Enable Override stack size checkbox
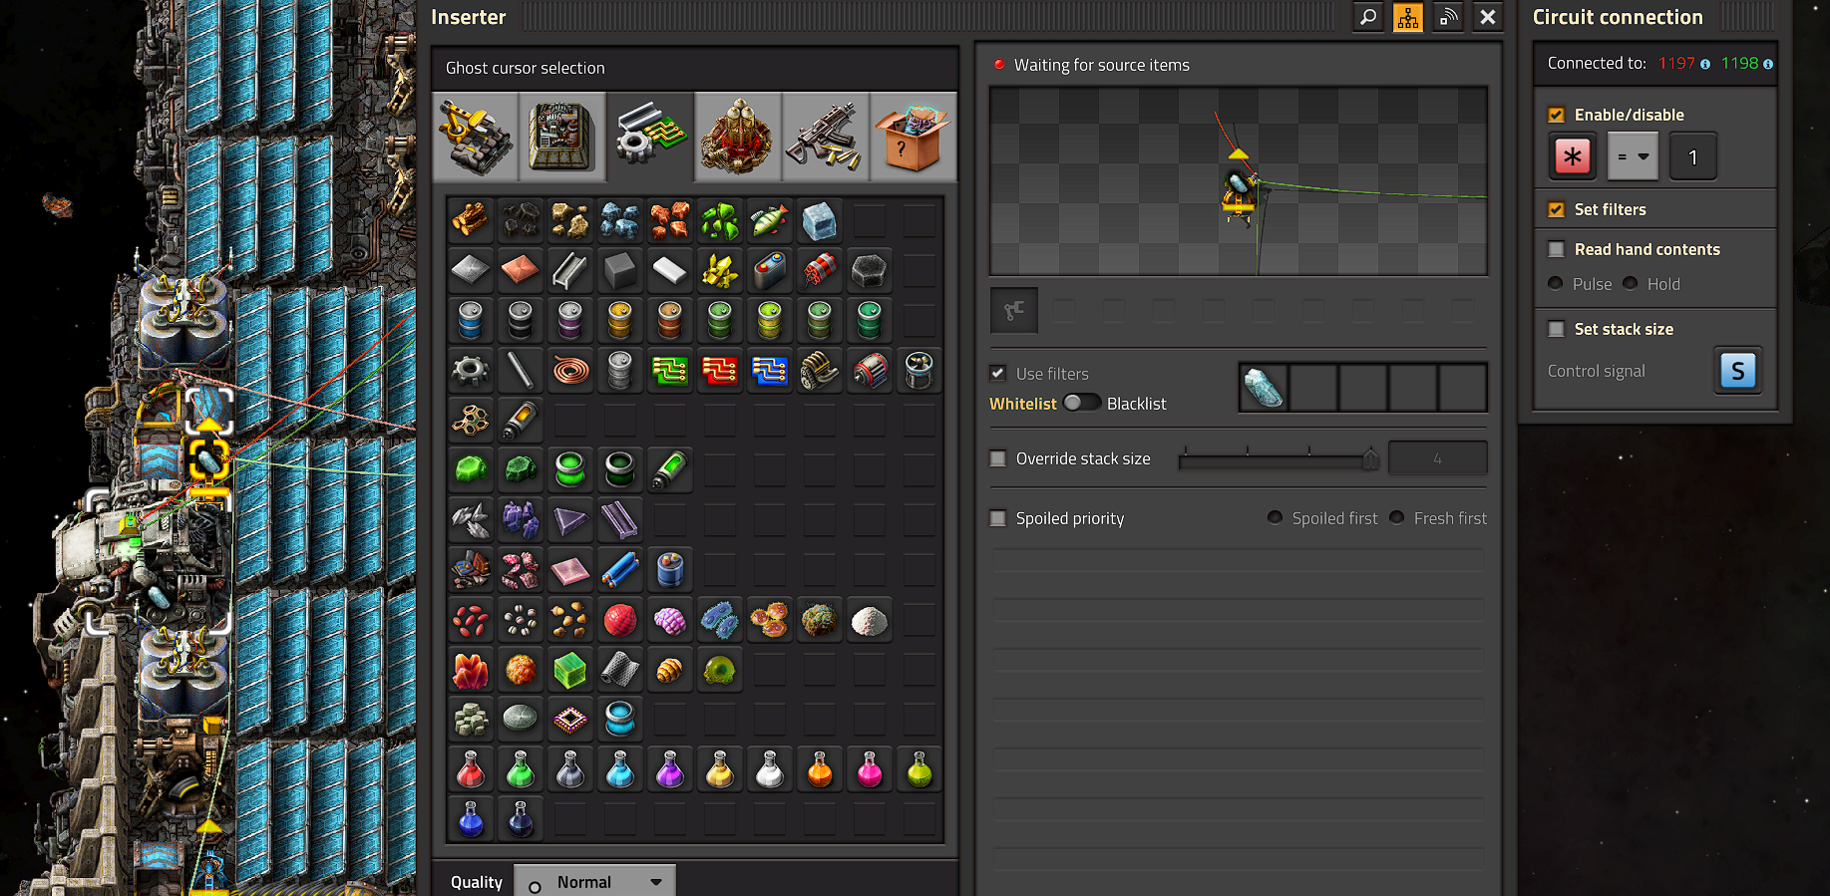 click(998, 458)
